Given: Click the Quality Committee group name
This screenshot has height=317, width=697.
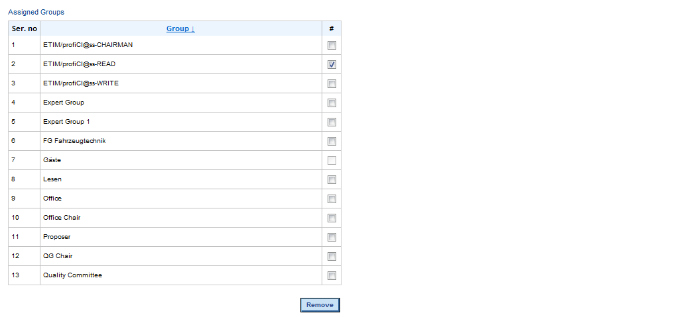Looking at the screenshot, I should coord(72,275).
